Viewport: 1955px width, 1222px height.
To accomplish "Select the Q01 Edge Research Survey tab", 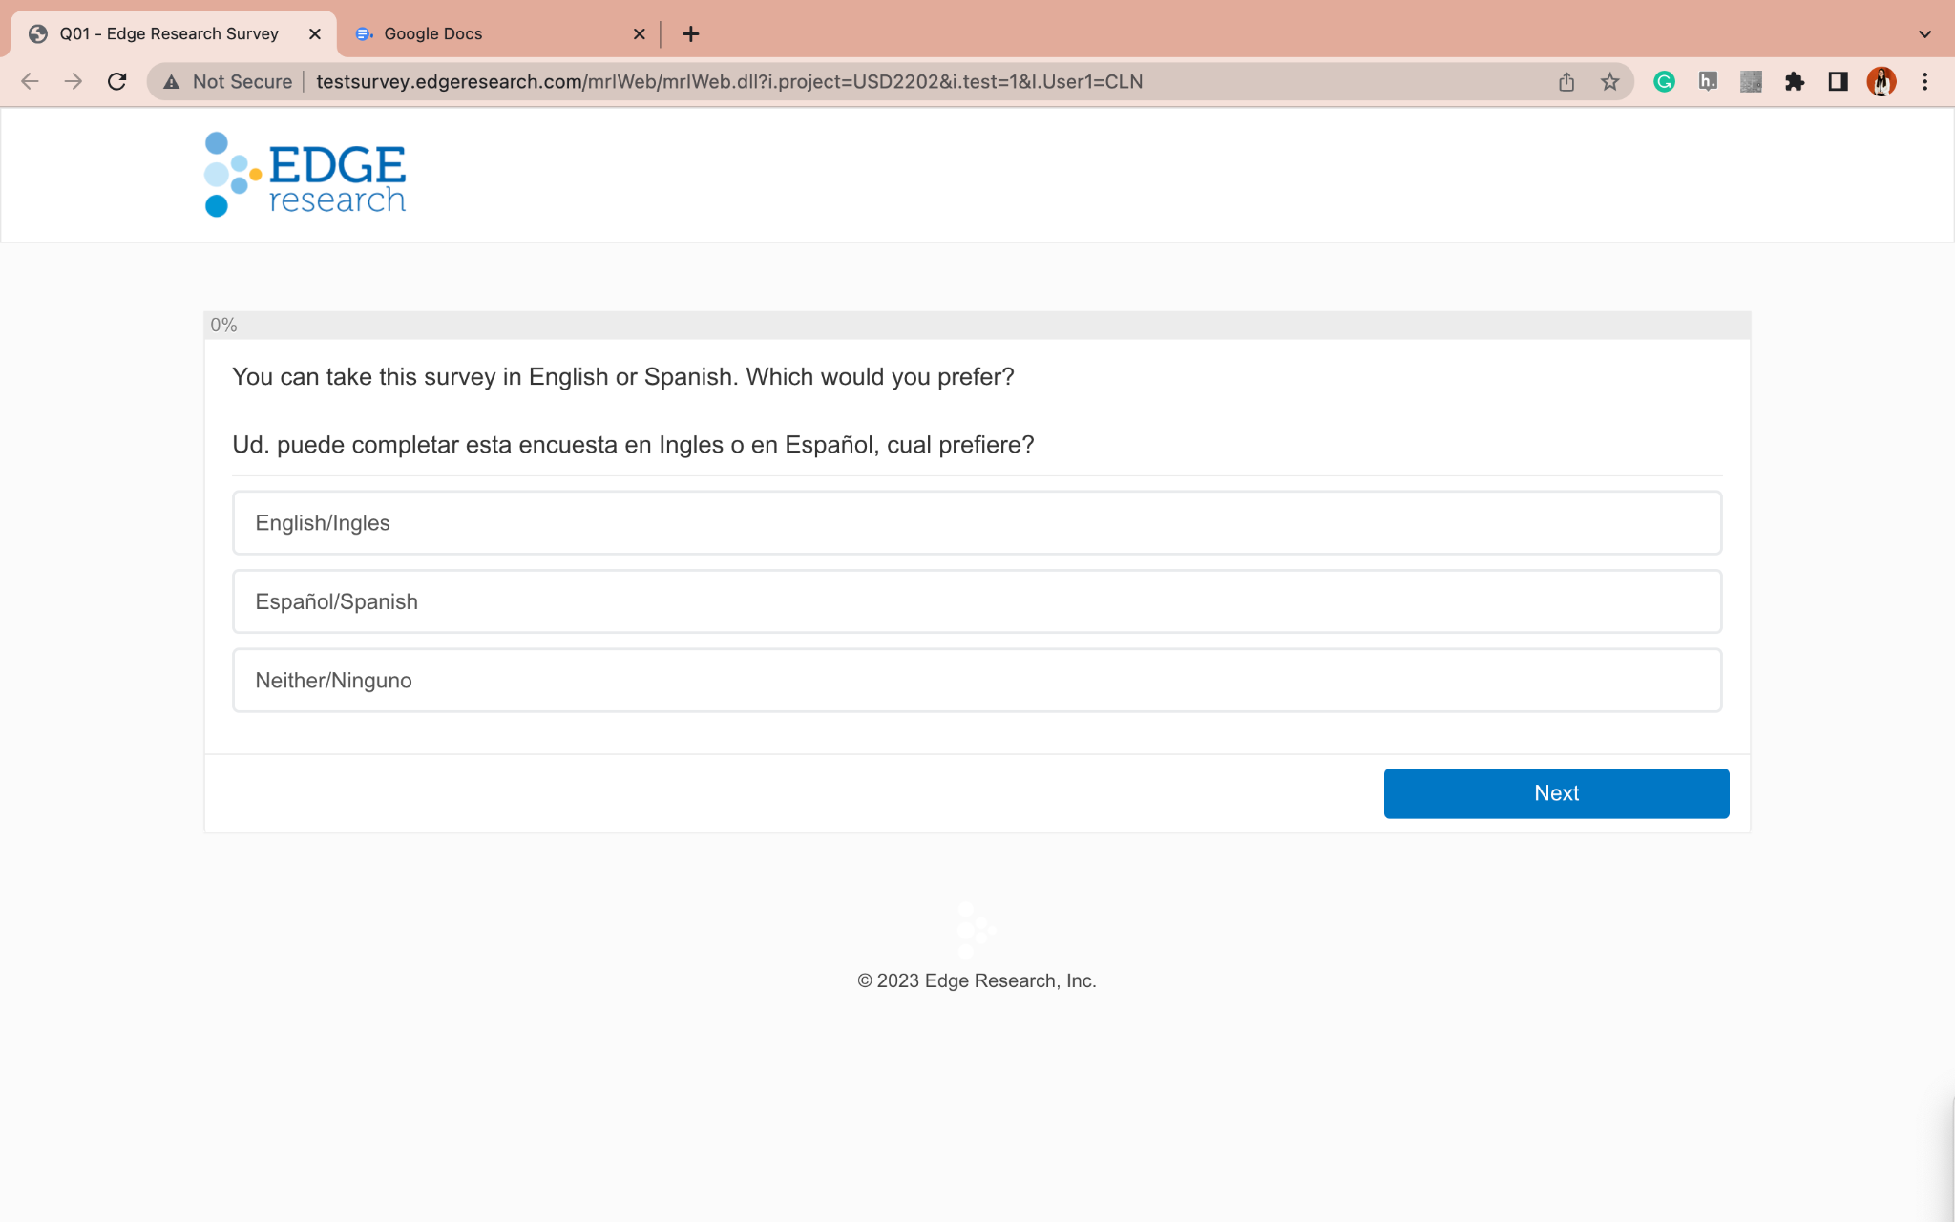I will tap(170, 34).
